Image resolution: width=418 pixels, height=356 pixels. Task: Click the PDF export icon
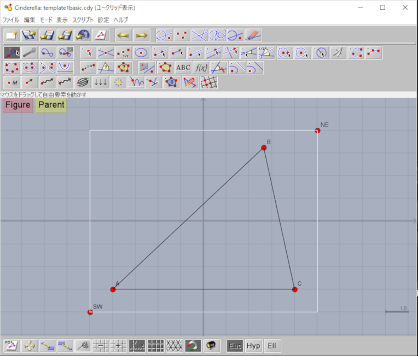pyautogui.click(x=11, y=346)
